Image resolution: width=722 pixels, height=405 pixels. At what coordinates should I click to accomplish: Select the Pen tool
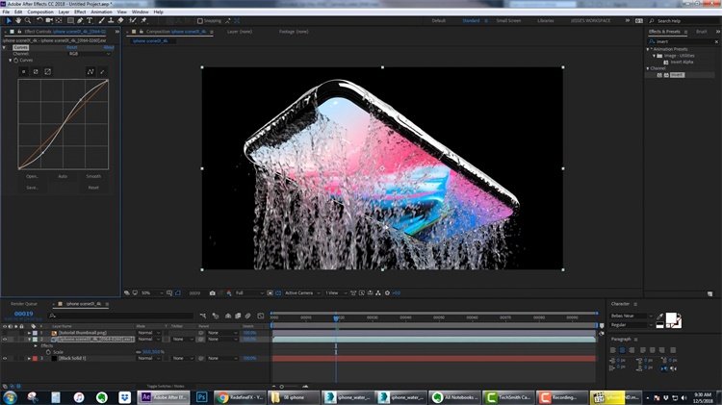[x=80, y=21]
